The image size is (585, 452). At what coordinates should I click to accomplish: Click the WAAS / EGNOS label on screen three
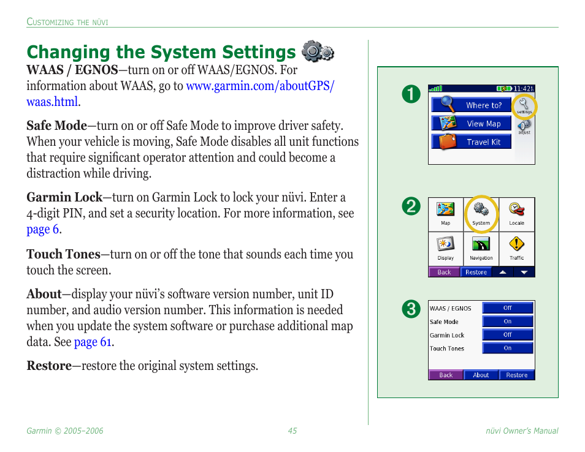coord(450,309)
